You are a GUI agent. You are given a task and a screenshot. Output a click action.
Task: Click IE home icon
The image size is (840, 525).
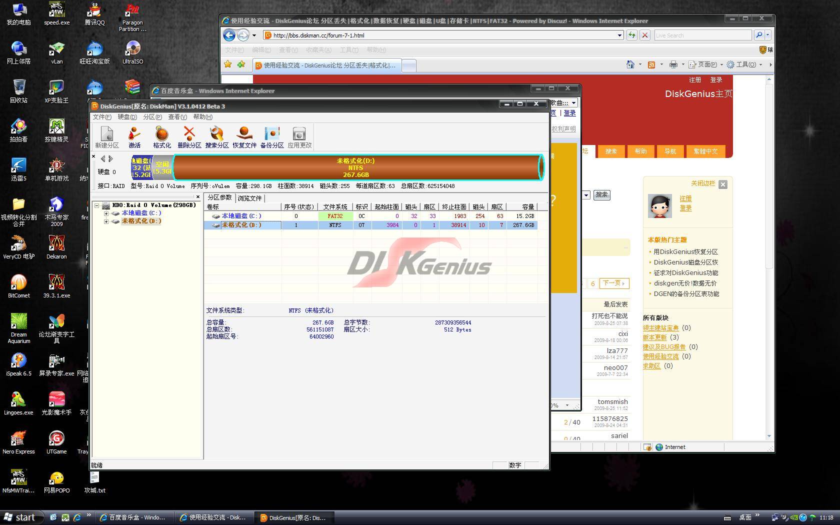(x=630, y=64)
